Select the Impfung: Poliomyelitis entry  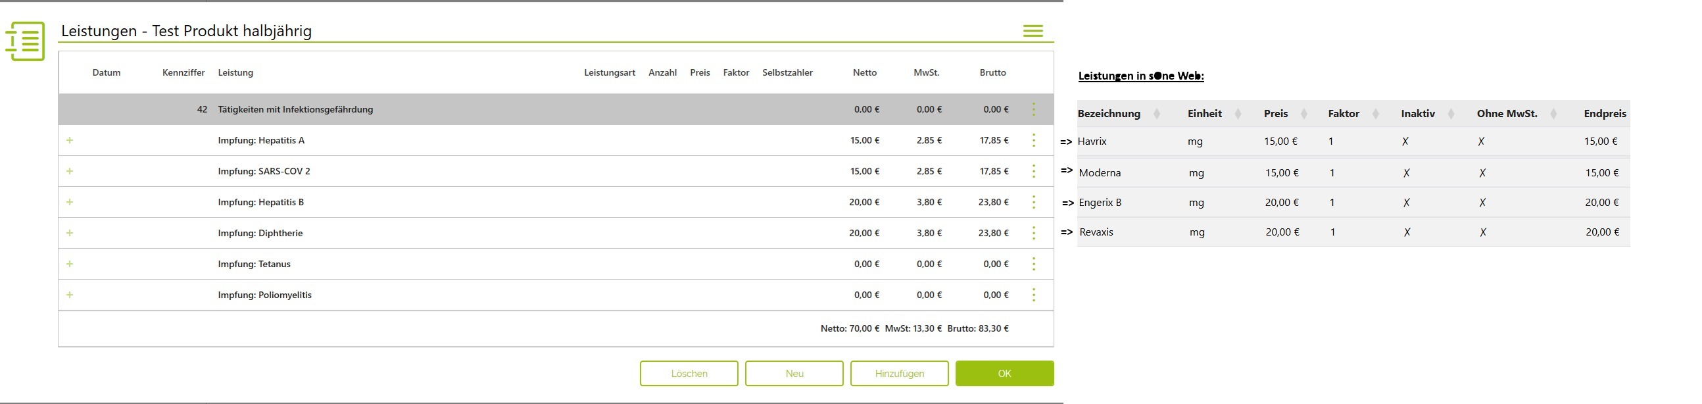(264, 295)
